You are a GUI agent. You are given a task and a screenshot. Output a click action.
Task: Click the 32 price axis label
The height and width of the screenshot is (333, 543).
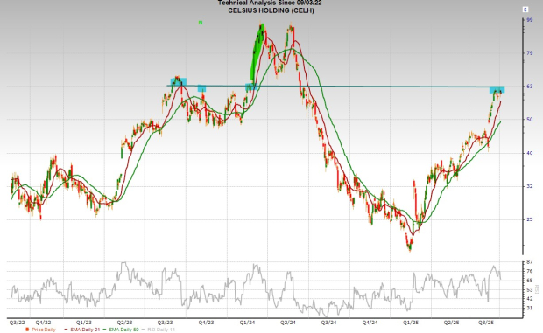pos(530,186)
